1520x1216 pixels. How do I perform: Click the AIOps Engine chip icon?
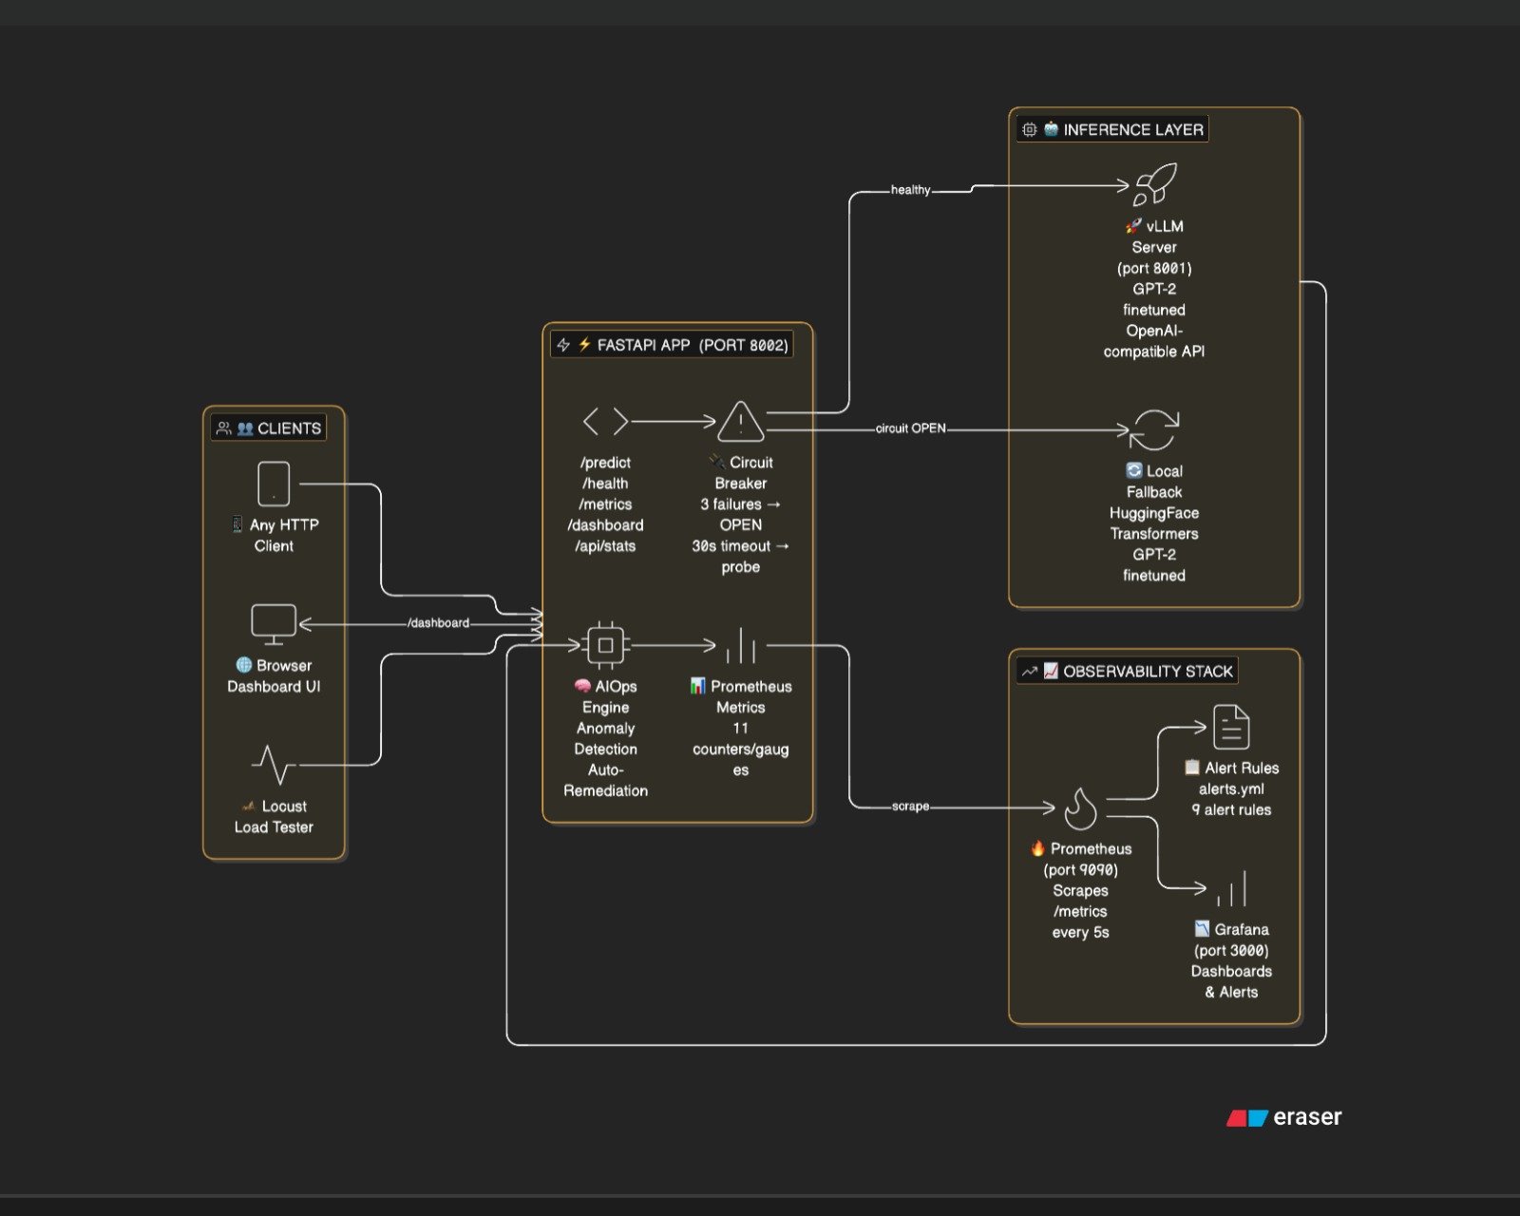tap(605, 646)
